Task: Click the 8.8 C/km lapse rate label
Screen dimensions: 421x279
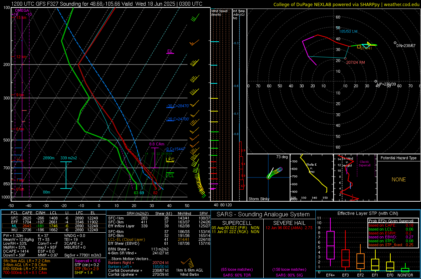Action: click(x=157, y=144)
